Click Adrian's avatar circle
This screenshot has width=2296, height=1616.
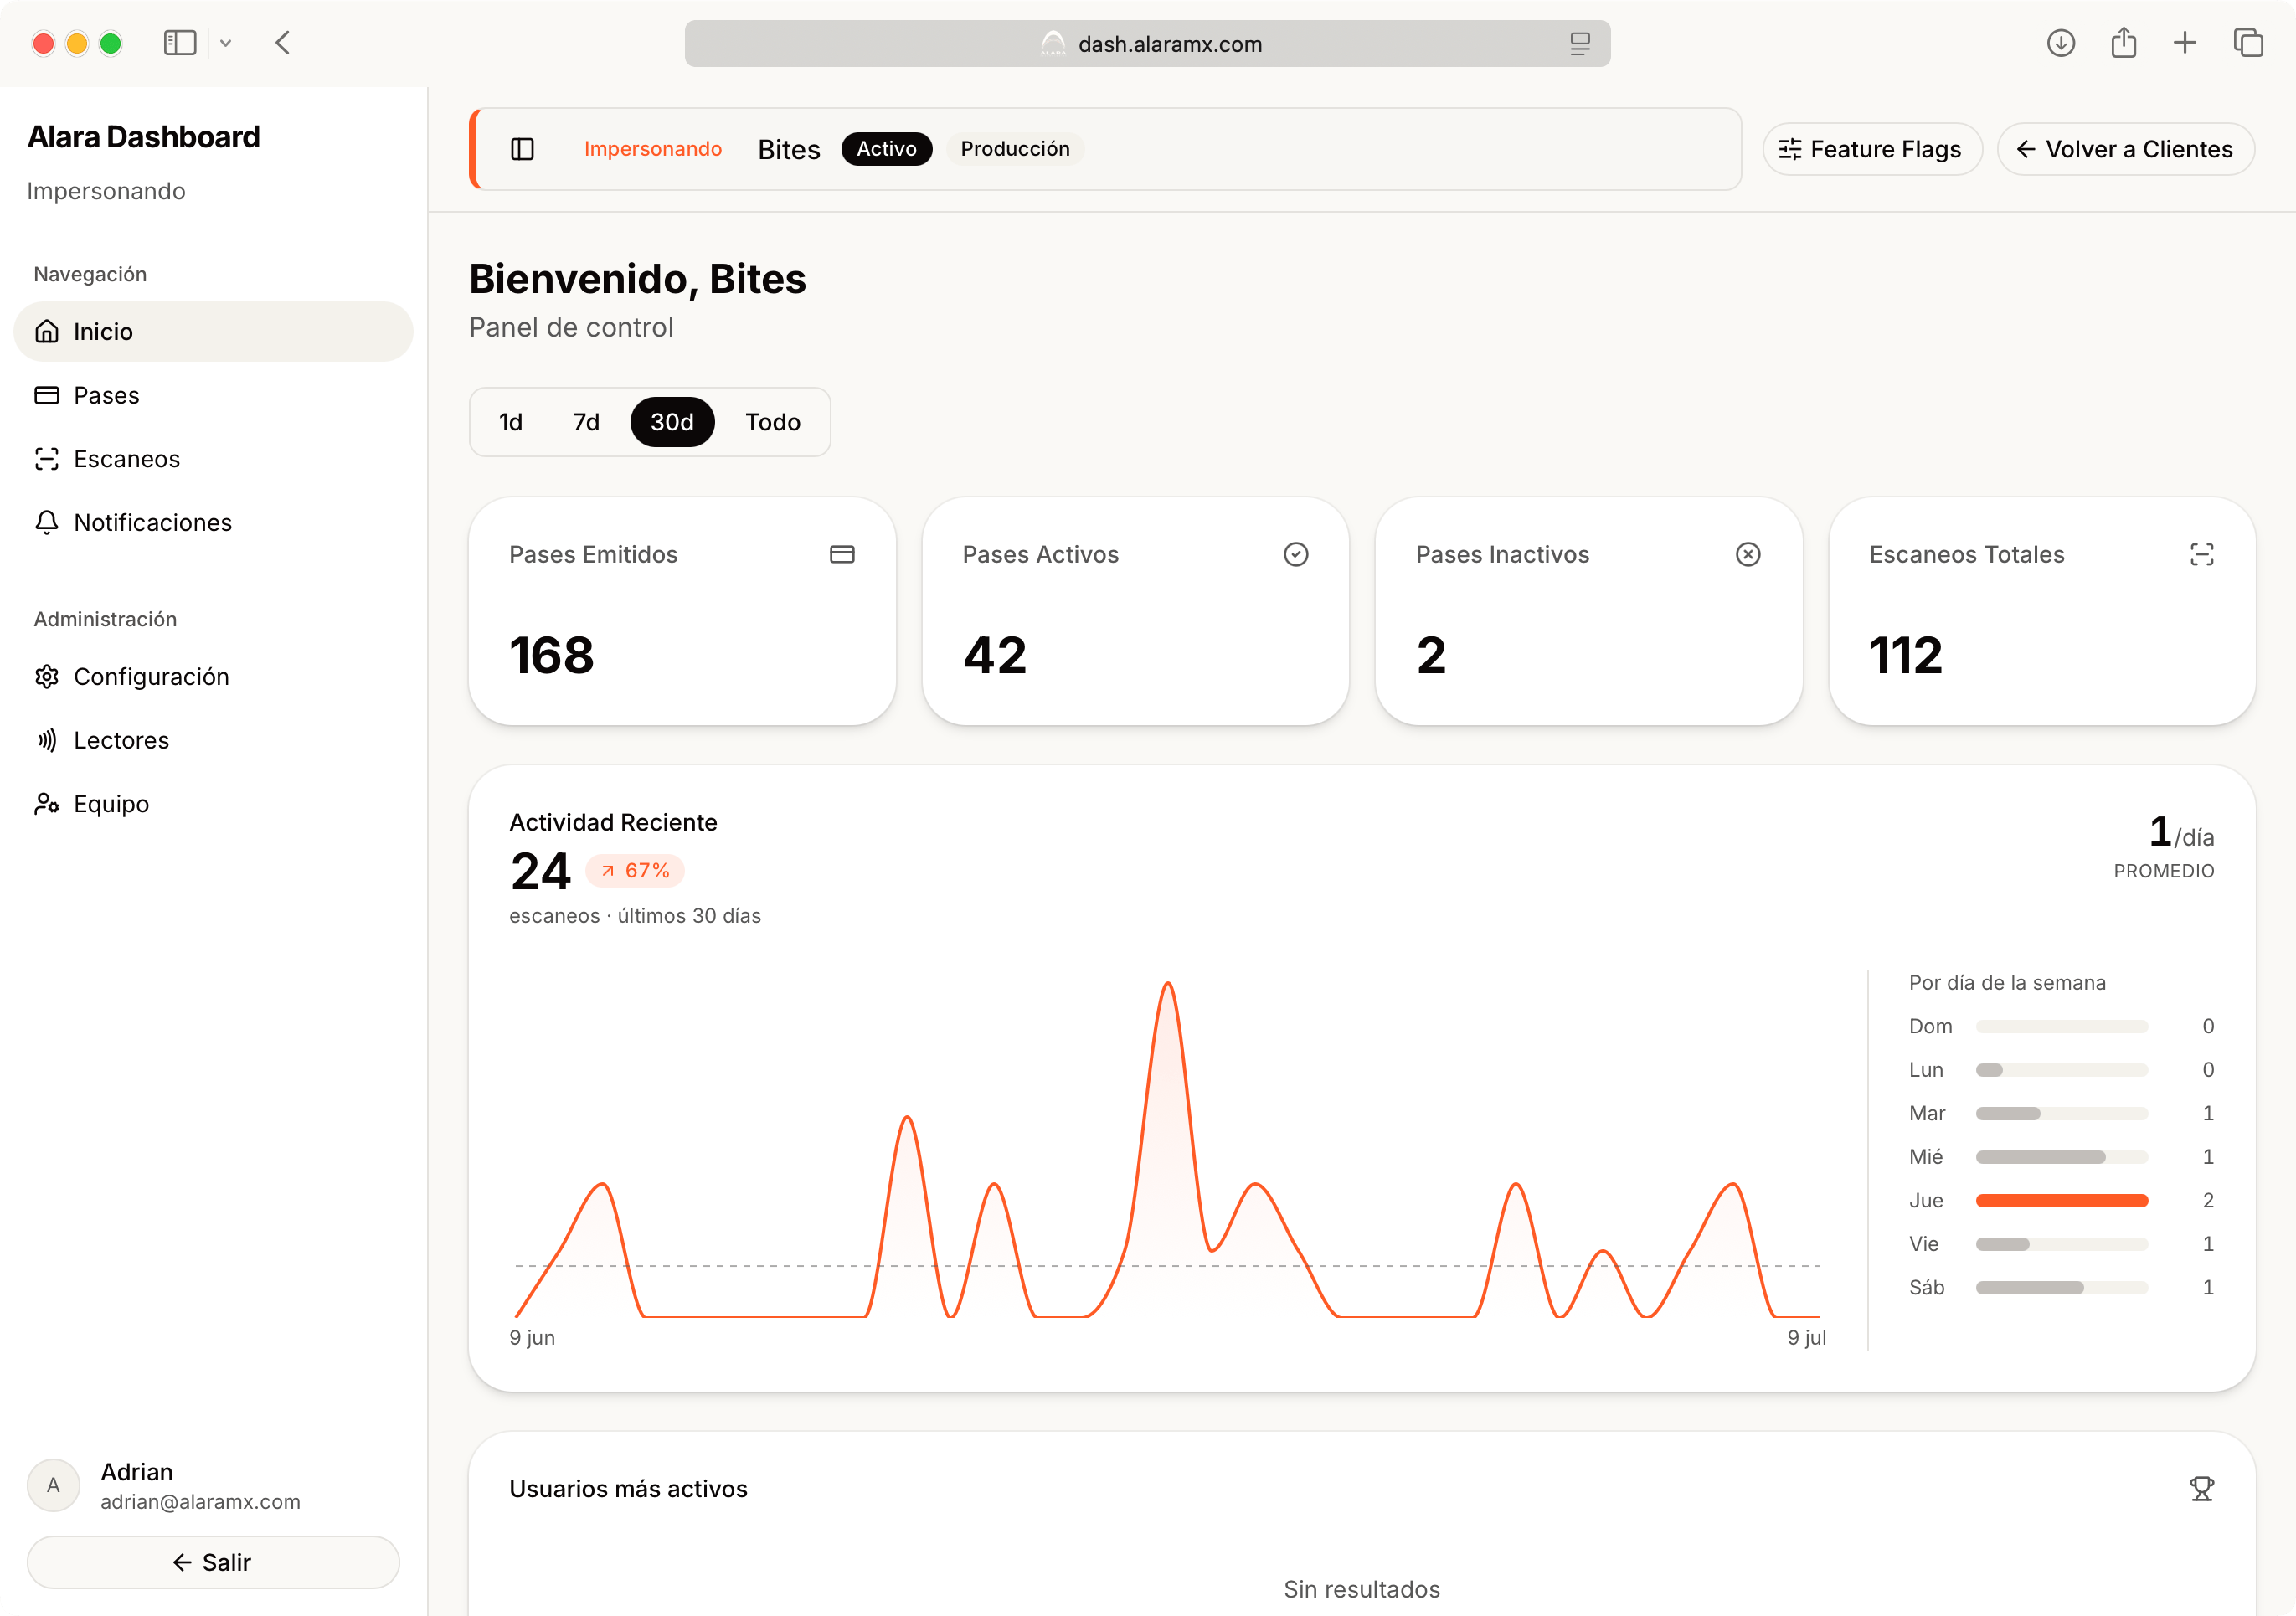(53, 1486)
